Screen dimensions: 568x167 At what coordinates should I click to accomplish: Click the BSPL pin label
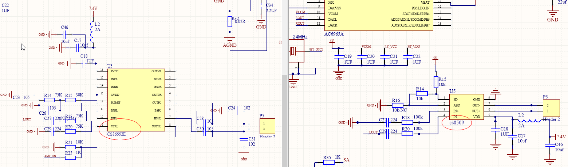157,110
